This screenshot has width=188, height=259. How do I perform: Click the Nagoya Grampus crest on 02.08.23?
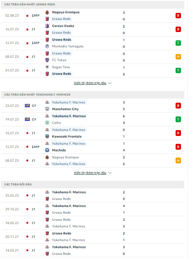pos(47,12)
